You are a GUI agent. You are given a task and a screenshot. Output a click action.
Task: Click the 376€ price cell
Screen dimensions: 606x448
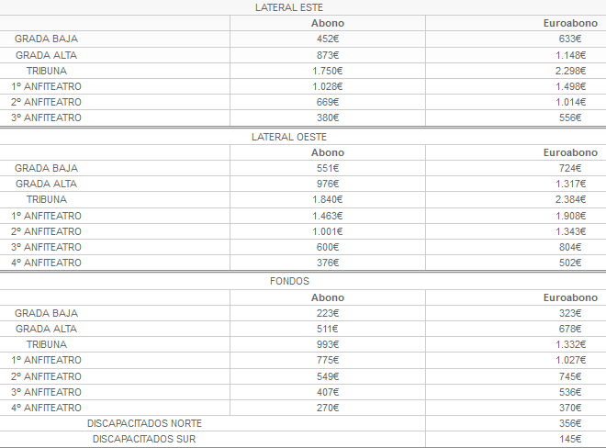(x=328, y=263)
